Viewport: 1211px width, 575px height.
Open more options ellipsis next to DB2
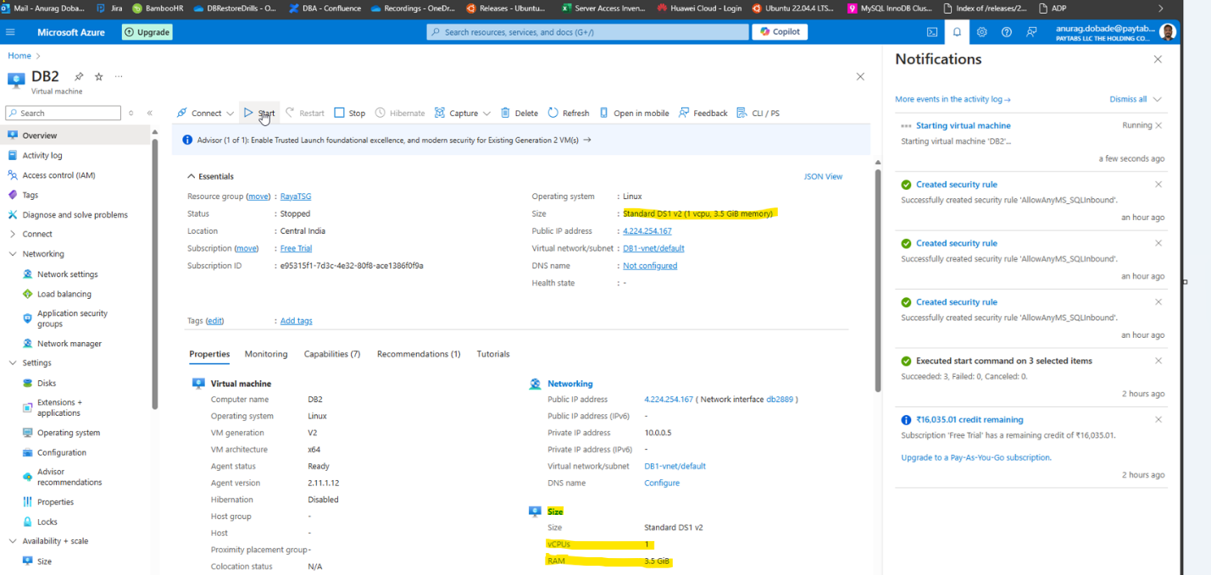pyautogui.click(x=119, y=76)
